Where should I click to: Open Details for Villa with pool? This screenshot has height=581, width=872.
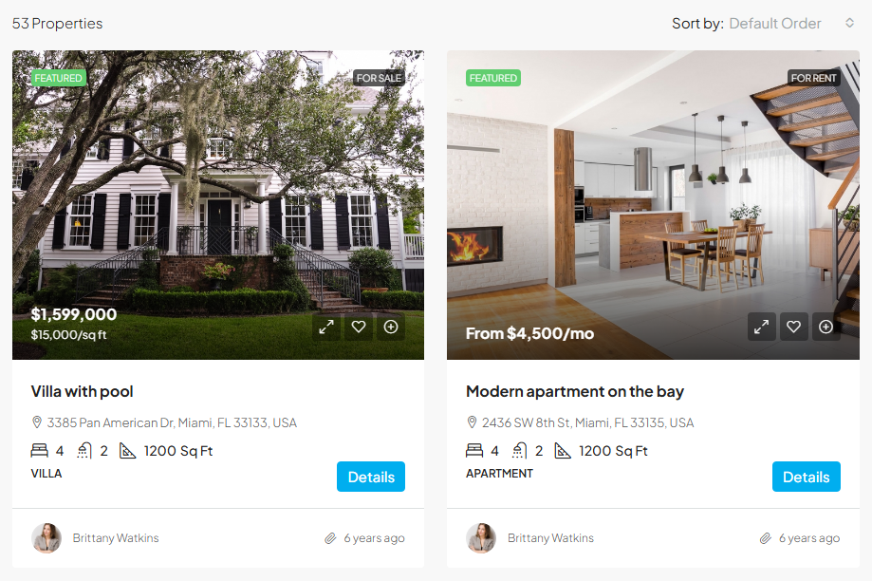(x=371, y=477)
